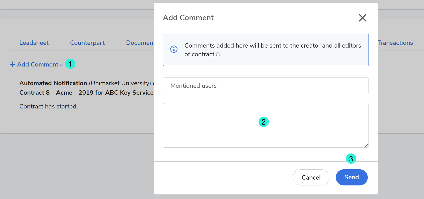
Task: Click the info icon in the banner
Action: 174,49
